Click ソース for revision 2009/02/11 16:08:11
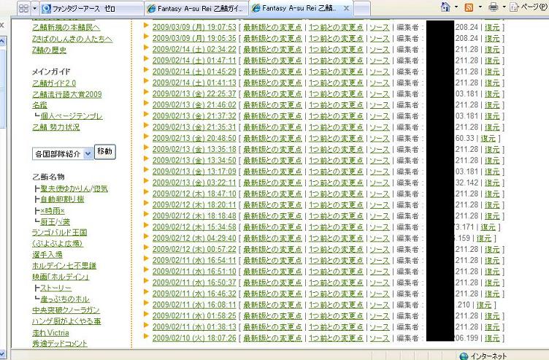 (380, 305)
